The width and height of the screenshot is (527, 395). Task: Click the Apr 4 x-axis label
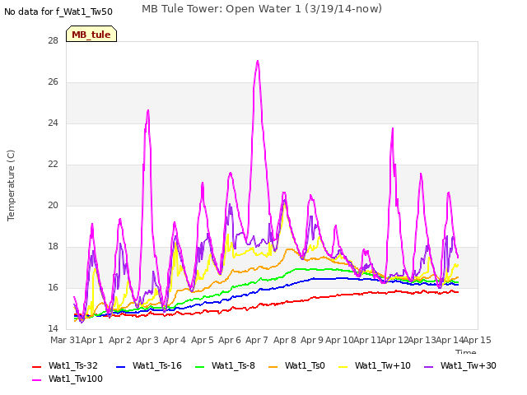(x=175, y=340)
